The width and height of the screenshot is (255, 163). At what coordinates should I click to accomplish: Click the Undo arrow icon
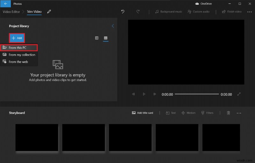123,12
